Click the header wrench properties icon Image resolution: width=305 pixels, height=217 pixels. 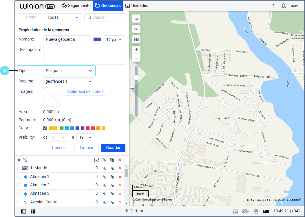[x=104, y=160]
